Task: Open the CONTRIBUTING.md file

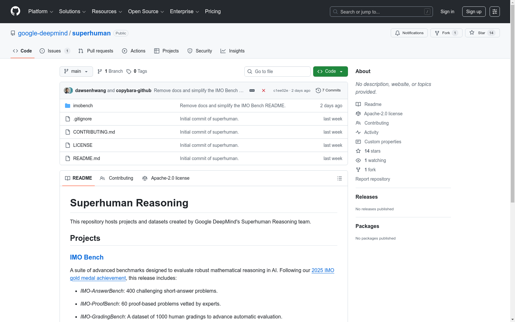Action: [94, 132]
